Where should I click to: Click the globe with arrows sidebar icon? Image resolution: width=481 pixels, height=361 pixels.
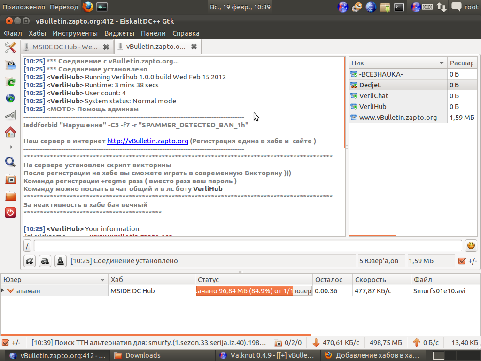point(10,98)
